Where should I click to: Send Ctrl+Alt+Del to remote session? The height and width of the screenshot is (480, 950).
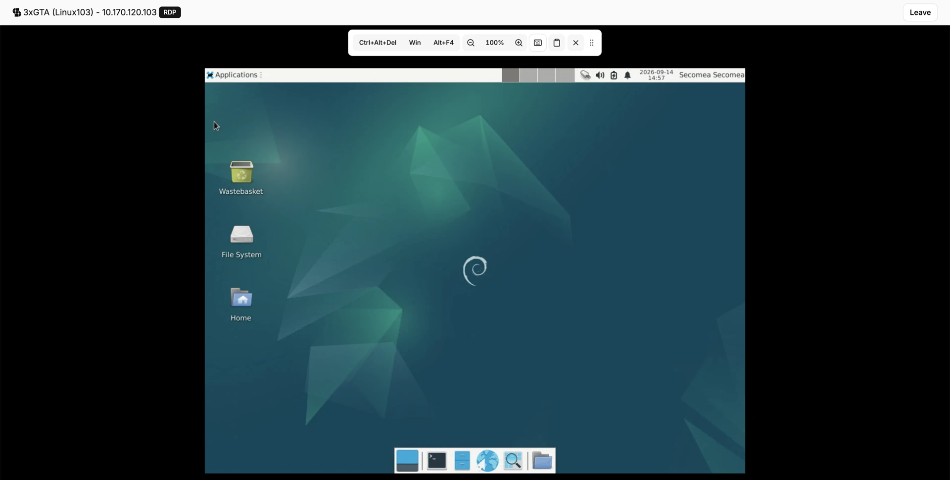tap(378, 43)
